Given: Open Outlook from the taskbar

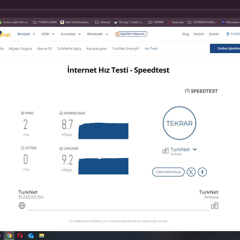Looking at the screenshot, I should (31, 235).
